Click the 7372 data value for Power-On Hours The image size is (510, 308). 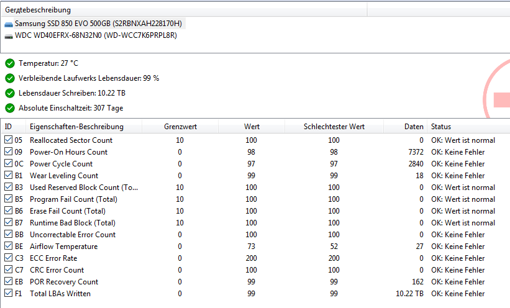[x=416, y=152]
